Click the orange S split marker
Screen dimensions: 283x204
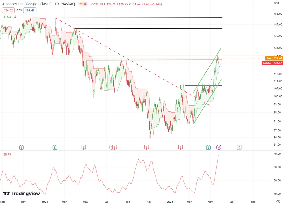coord(111,147)
